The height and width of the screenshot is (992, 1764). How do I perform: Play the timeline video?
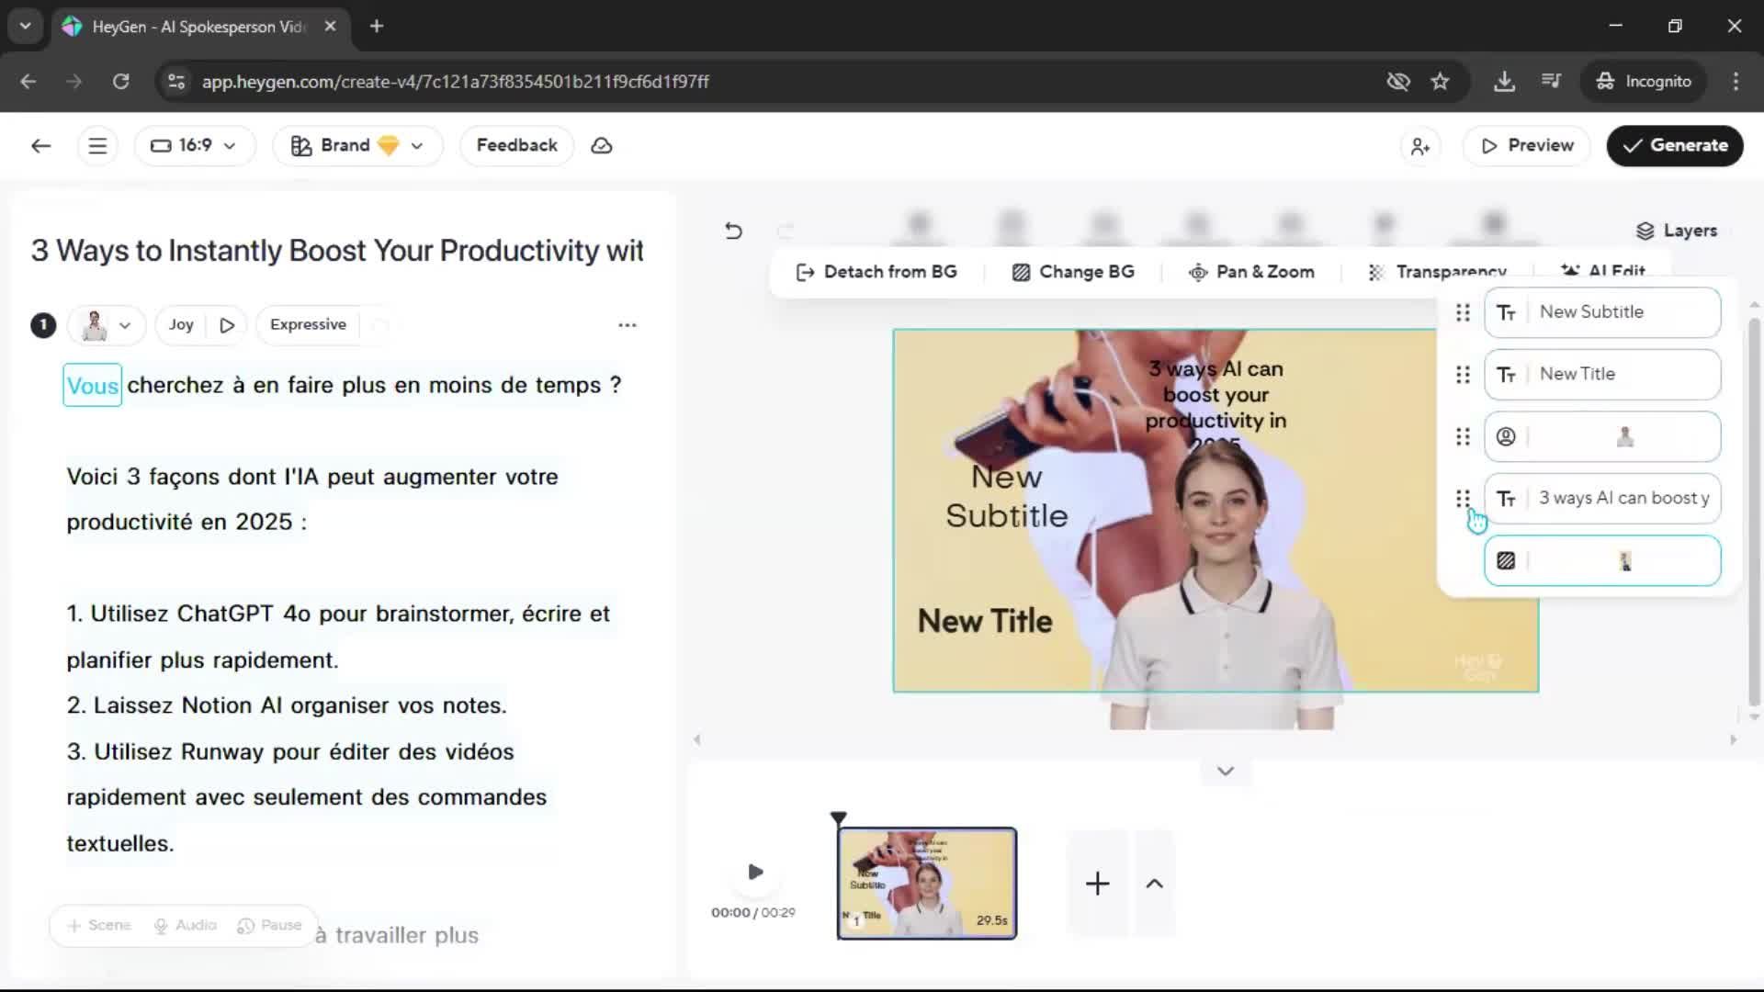[755, 872]
